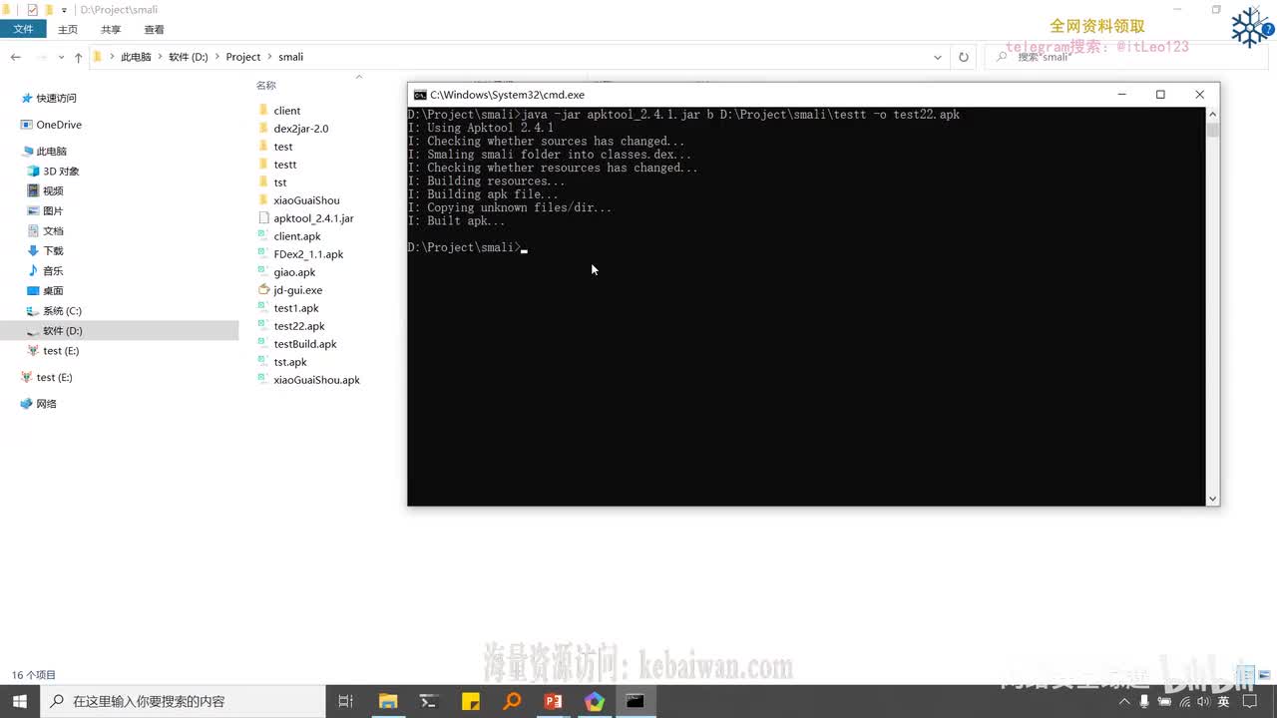Expand the chevron after 此电脑 in address bar
1277x718 pixels.
click(161, 57)
